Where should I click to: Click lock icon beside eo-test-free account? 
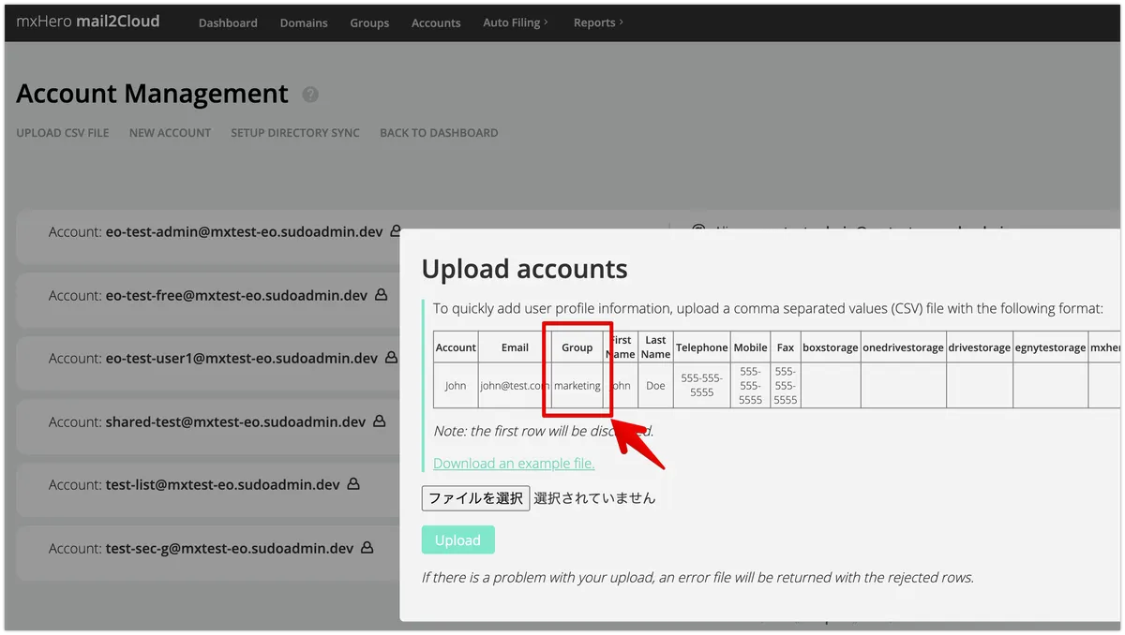click(x=382, y=295)
